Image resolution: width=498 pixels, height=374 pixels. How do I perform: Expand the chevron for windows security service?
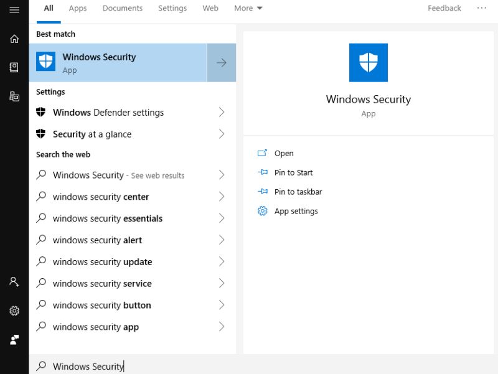click(x=222, y=283)
